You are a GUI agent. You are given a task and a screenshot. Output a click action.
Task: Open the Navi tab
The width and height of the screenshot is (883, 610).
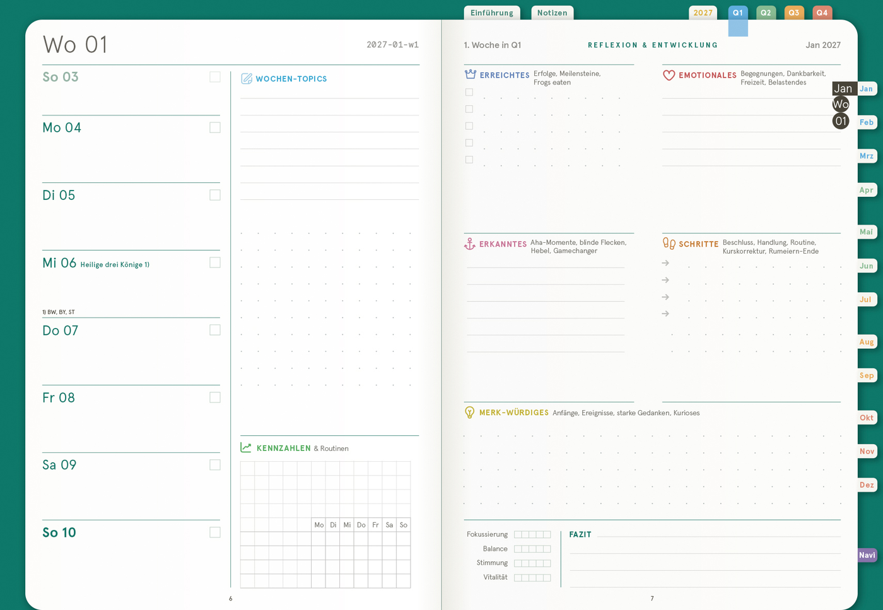[867, 555]
